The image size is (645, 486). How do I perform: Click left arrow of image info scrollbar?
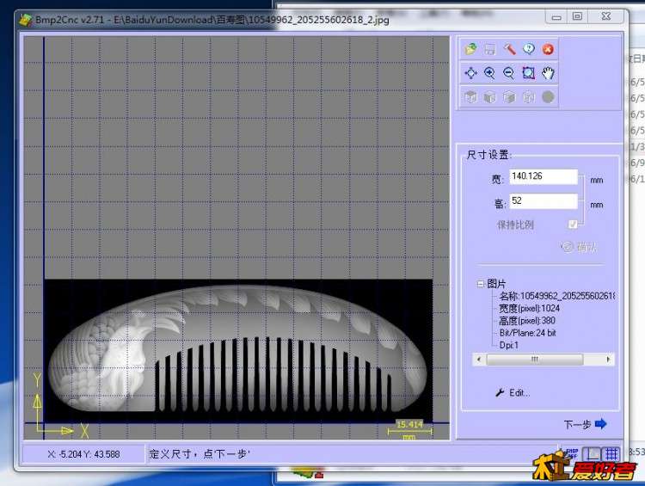coord(479,360)
